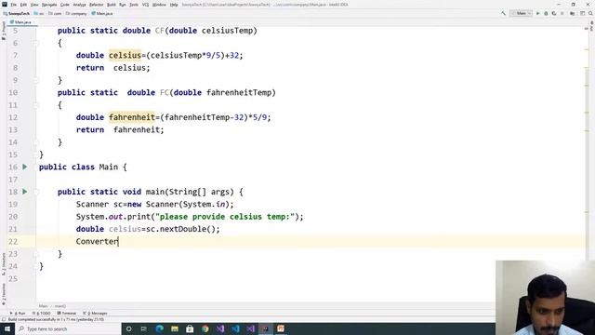This screenshot has width=595, height=335.
Task: Collapse the main method fold marker on line 18
Action: (36, 192)
